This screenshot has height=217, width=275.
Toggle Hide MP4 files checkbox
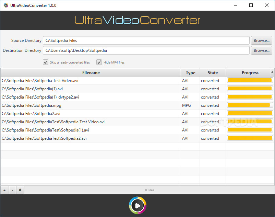99,62
